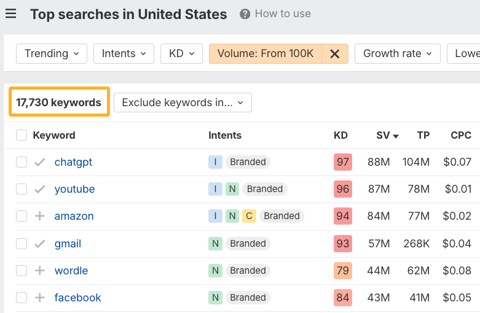Expand the Intents filter dropdown
The height and width of the screenshot is (313, 480).
pos(124,53)
